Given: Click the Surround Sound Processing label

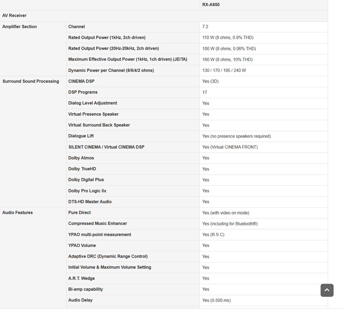Looking at the screenshot, I should [x=31, y=81].
